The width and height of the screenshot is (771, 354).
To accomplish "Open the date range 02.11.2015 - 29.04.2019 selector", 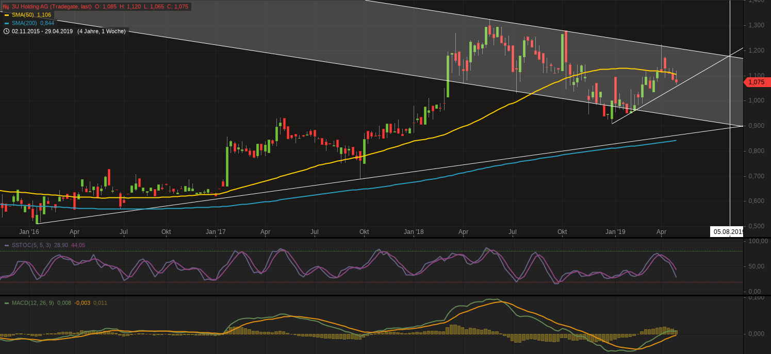I will click(43, 31).
